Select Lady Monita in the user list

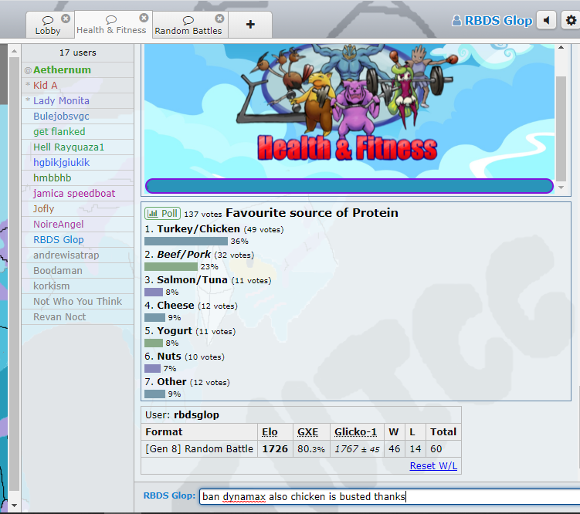pyautogui.click(x=61, y=101)
